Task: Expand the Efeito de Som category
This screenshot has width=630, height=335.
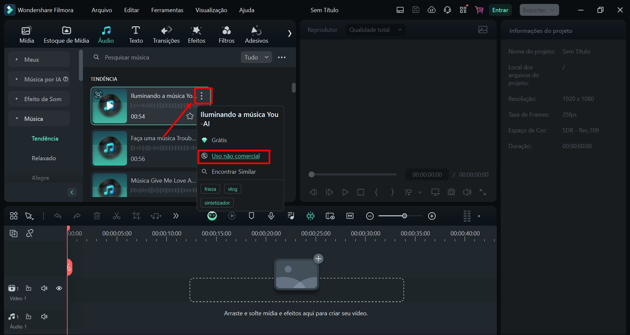Action: pyautogui.click(x=39, y=99)
